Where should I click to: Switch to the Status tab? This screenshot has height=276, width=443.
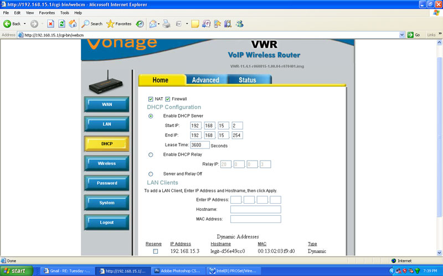point(249,80)
